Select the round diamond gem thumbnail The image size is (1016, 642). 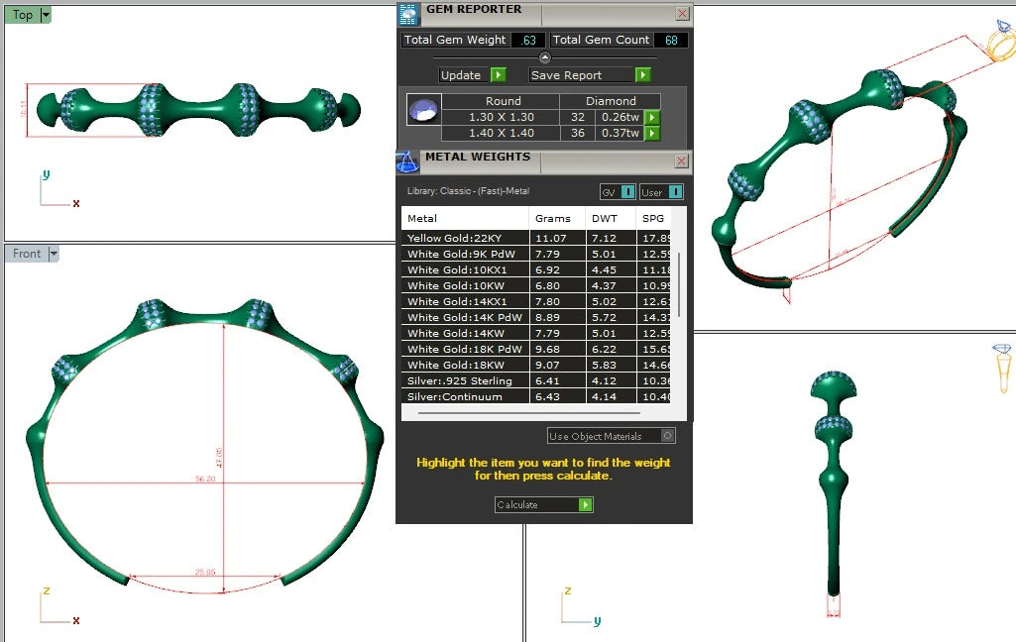pos(424,110)
